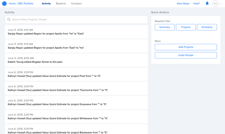Open the notifications bell
225x134 pixels.
(x=207, y=3)
